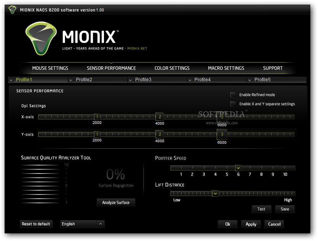The image size is (318, 241).
Task: Click the large Mionix shield logo
Action: (x=41, y=39)
